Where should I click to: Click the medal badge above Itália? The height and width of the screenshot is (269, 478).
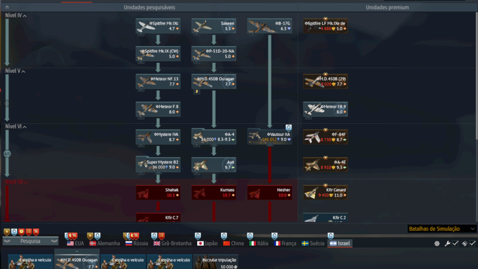click(x=250, y=236)
